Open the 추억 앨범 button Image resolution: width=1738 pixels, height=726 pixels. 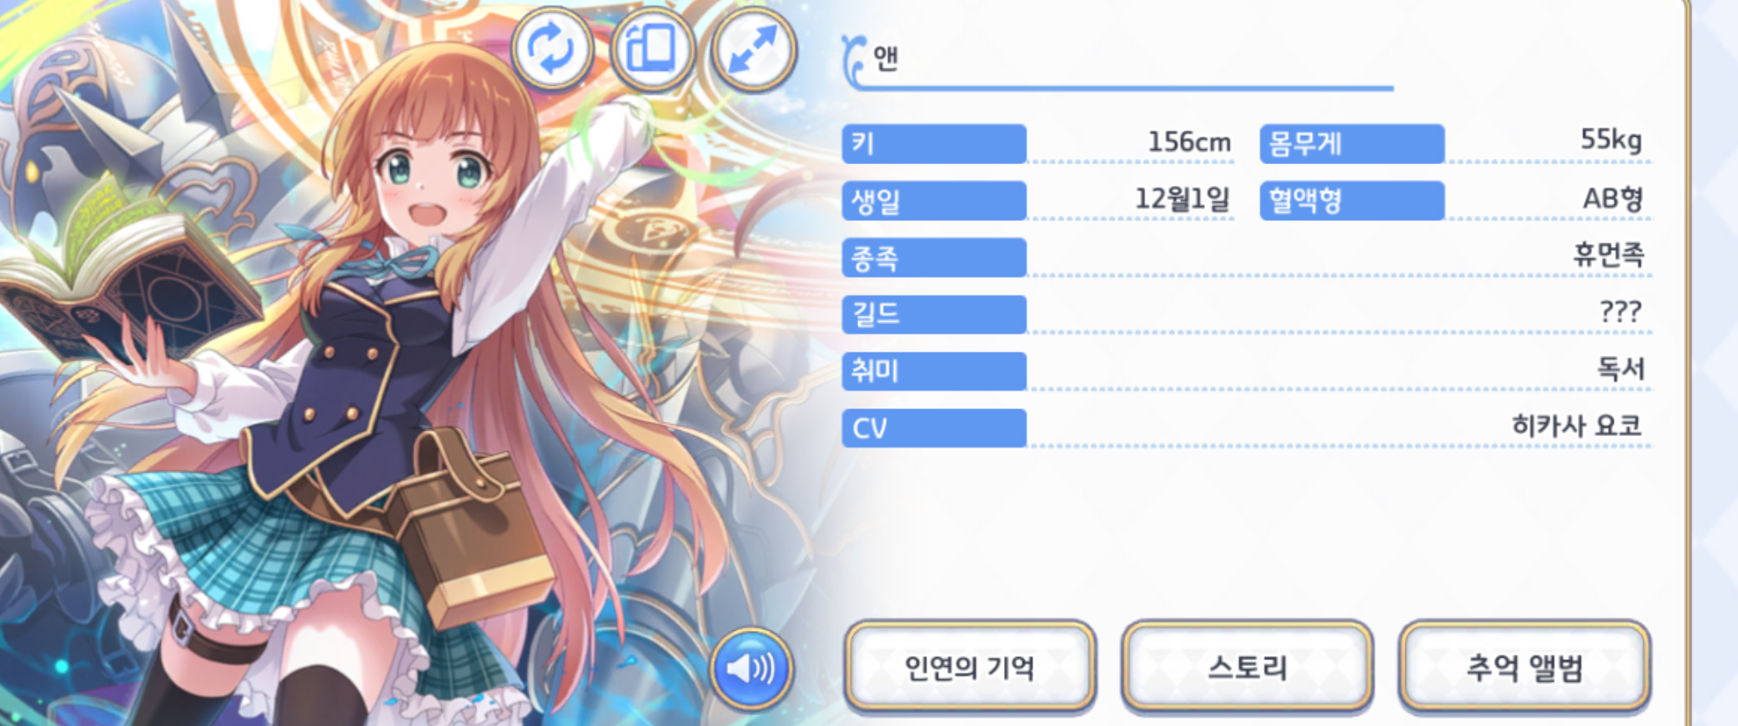pos(1525,668)
